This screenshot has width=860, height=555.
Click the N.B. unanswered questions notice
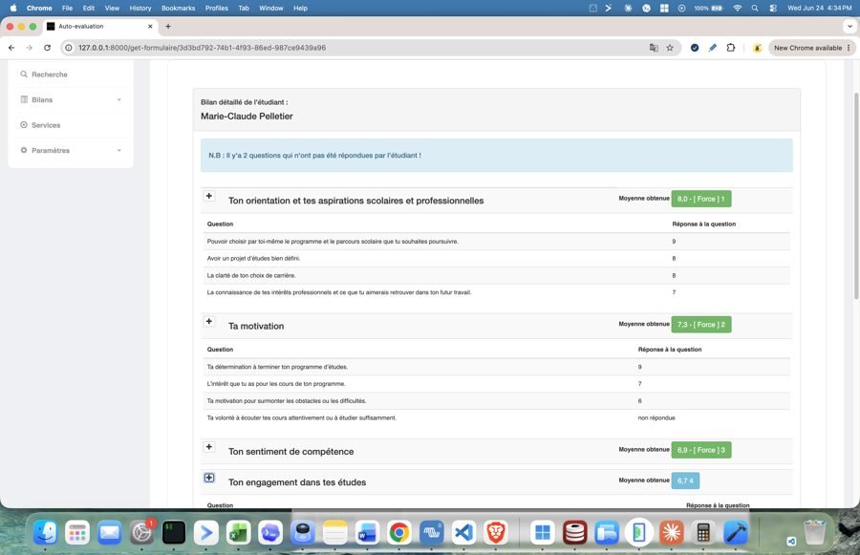tap(496, 155)
